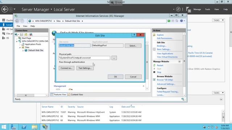Collapse the Sites tree node
Viewport: 232px width, 130px height.
coord(20,47)
